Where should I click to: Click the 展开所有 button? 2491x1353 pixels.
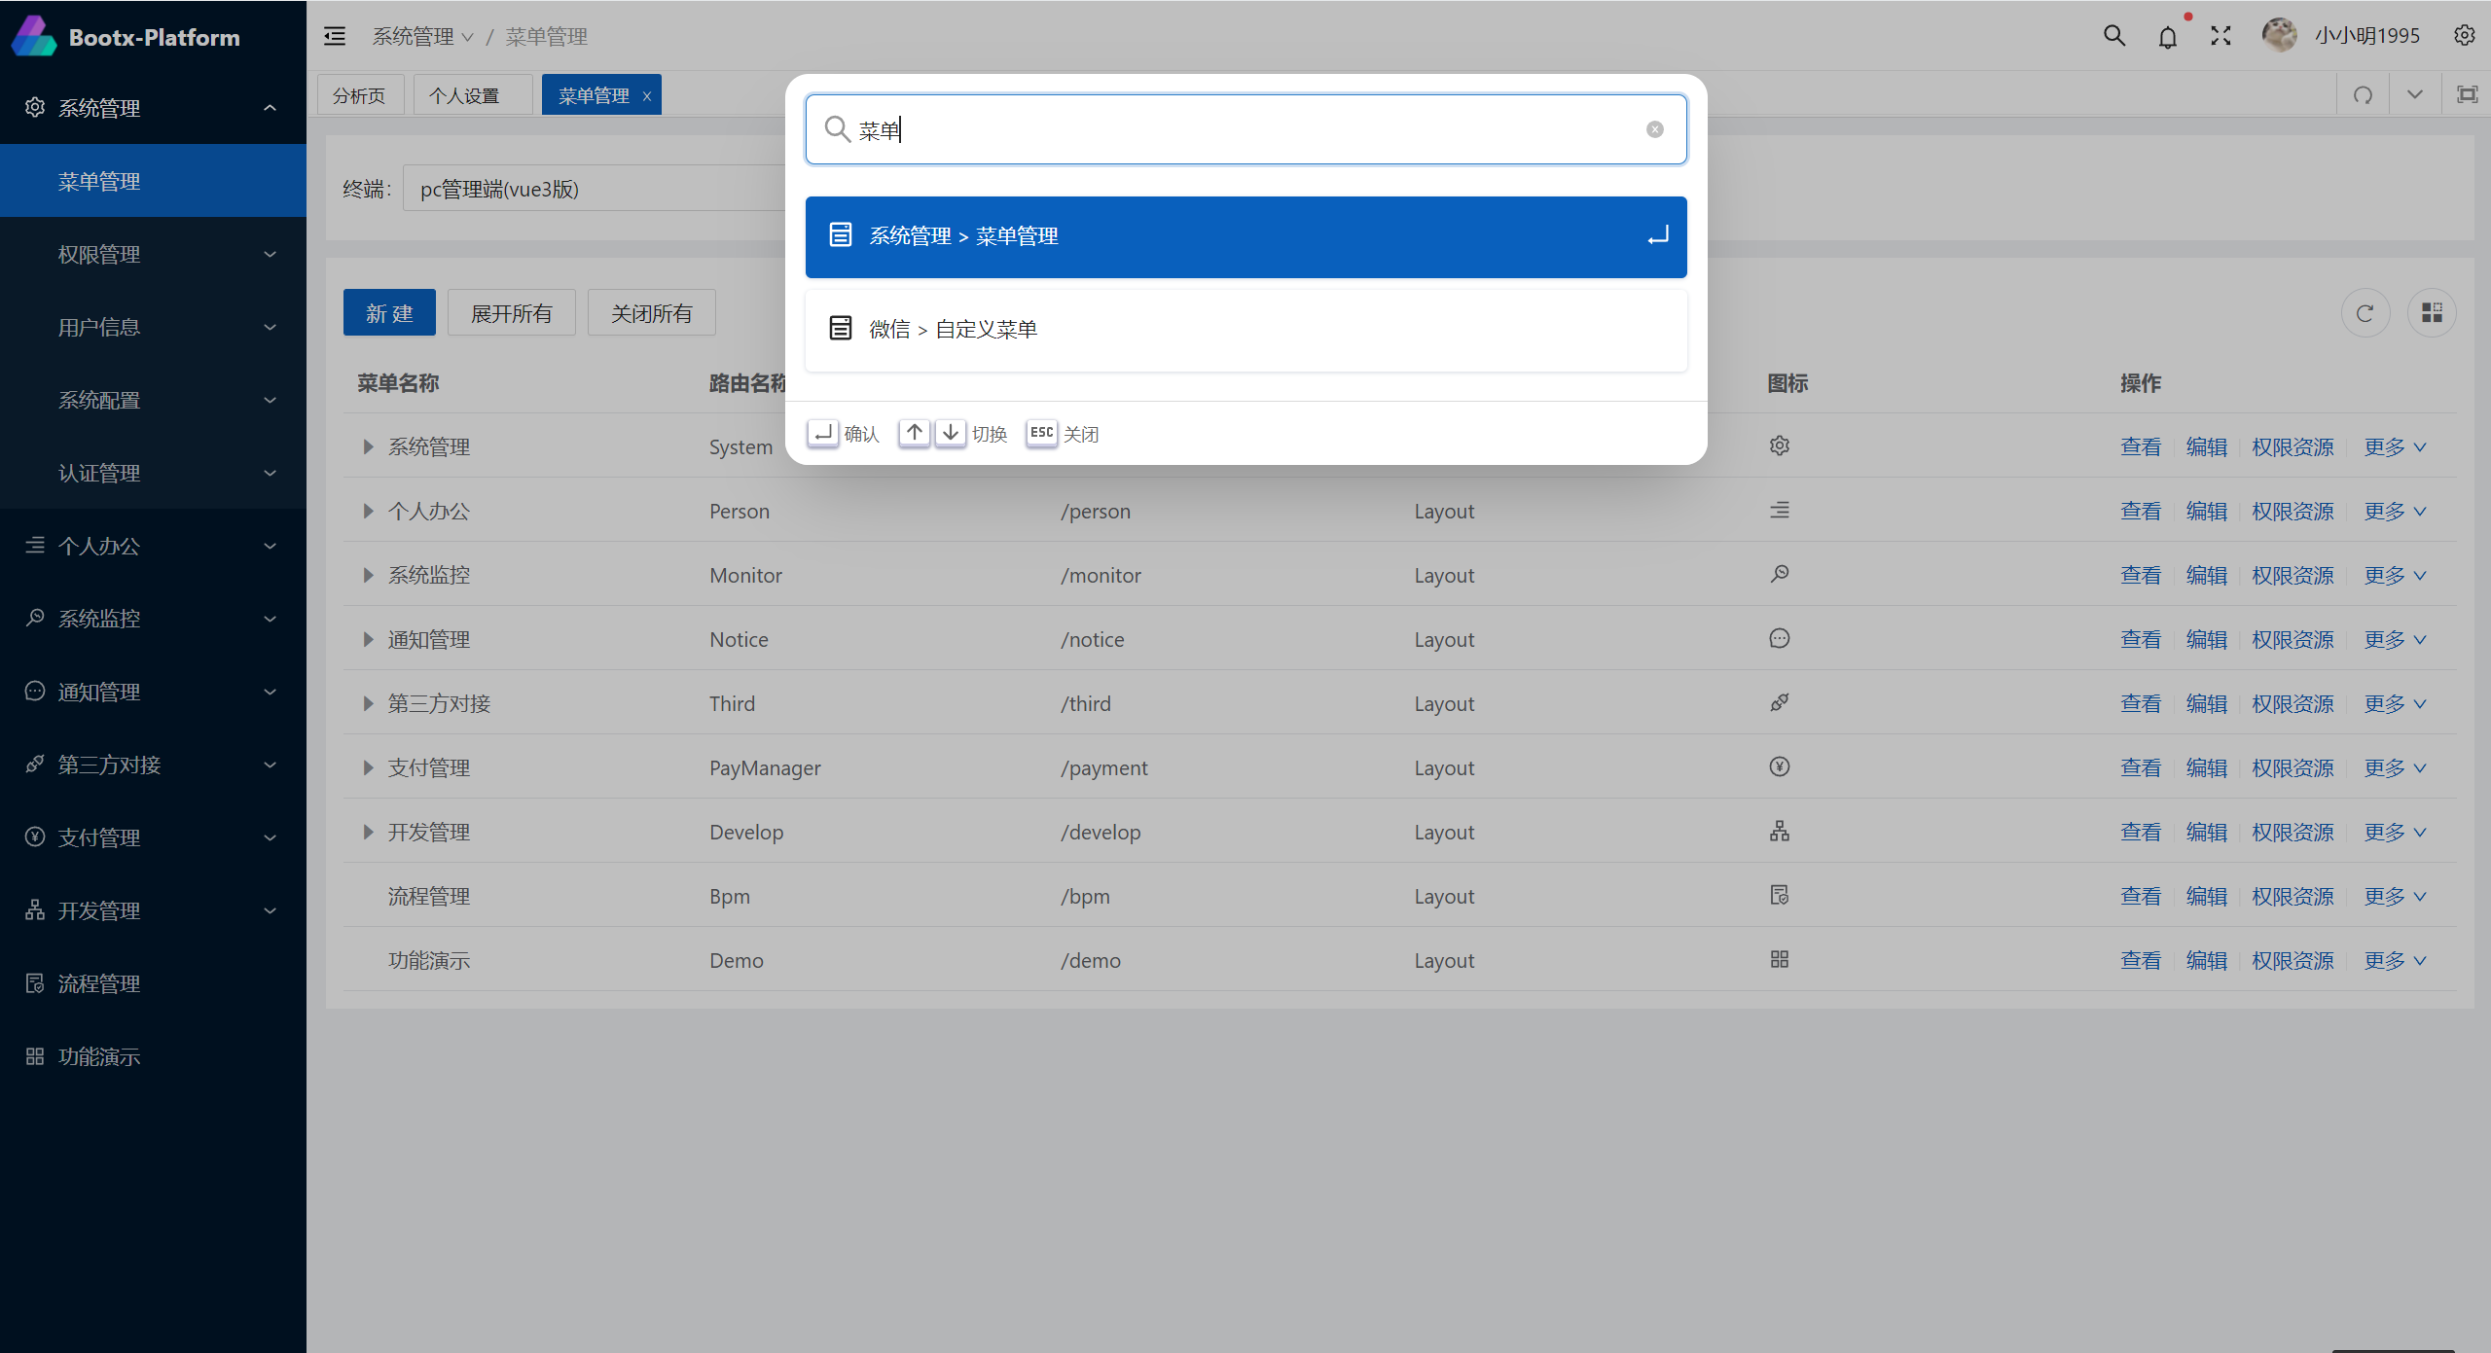[x=511, y=313]
